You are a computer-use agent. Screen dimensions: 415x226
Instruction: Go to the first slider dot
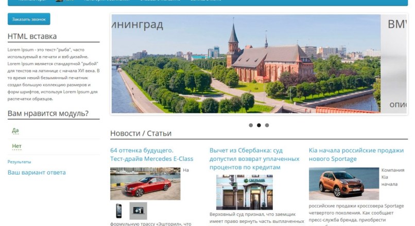click(251, 125)
